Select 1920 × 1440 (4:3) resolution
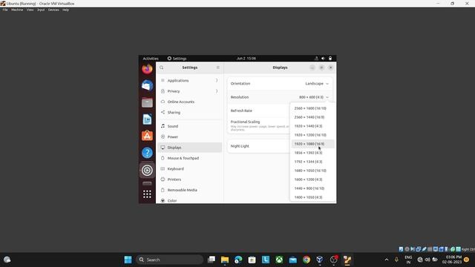The image size is (475, 267). (x=312, y=126)
